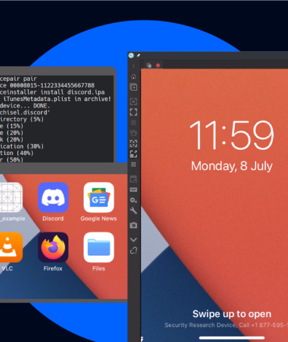
Task: Click the picture-in-picture display icon
Action: click(133, 179)
